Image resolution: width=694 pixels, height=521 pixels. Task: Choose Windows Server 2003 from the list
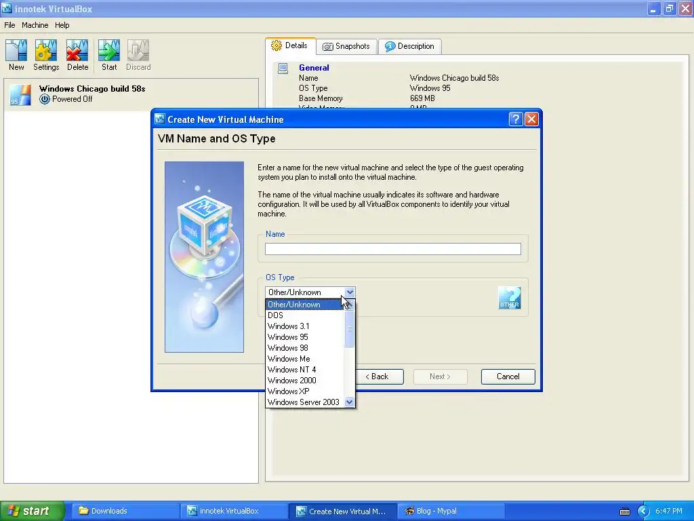(x=304, y=402)
